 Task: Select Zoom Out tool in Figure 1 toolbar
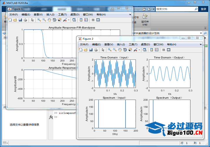44,20
